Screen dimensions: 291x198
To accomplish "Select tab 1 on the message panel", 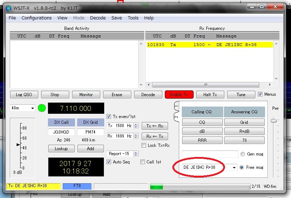I will pyautogui.click(x=176, y=107).
